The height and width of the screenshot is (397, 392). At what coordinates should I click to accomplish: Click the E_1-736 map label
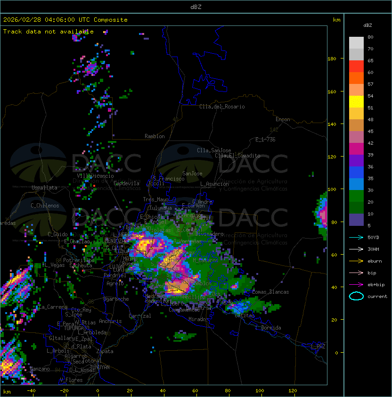point(265,140)
